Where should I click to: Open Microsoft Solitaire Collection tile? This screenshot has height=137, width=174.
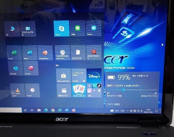pos(79,90)
